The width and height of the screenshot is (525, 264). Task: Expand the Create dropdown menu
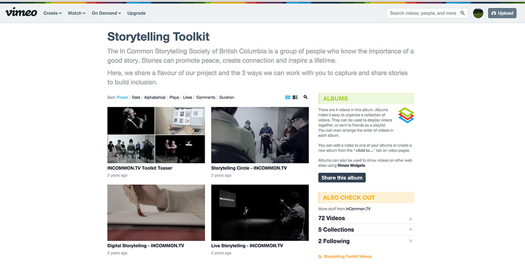click(x=52, y=13)
